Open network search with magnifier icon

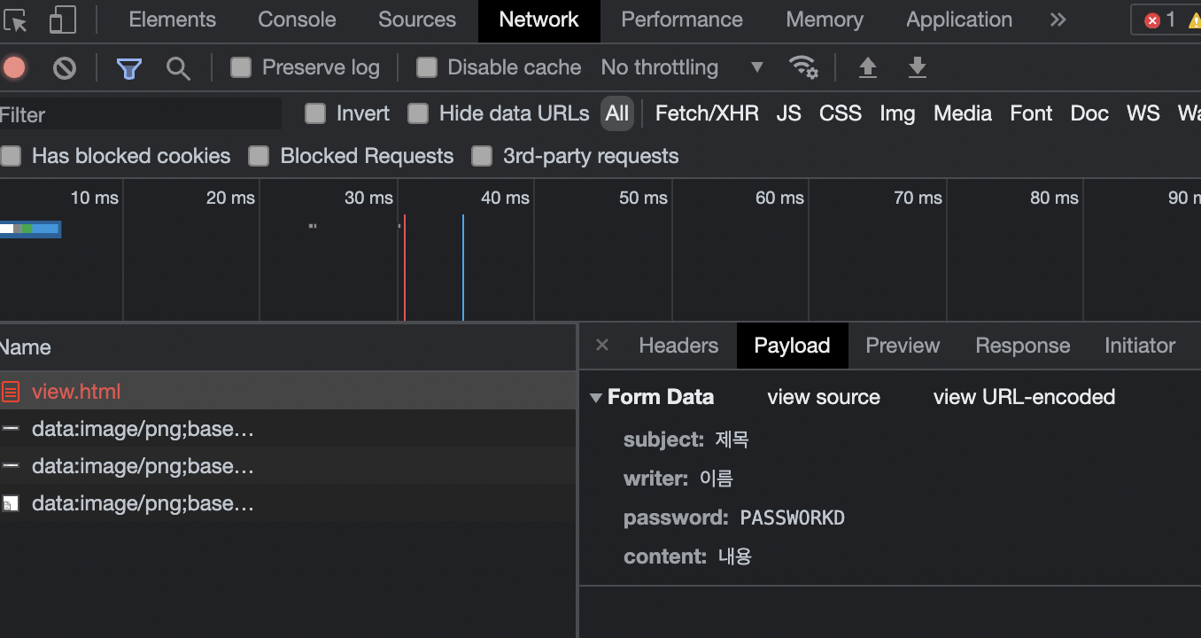pos(179,68)
